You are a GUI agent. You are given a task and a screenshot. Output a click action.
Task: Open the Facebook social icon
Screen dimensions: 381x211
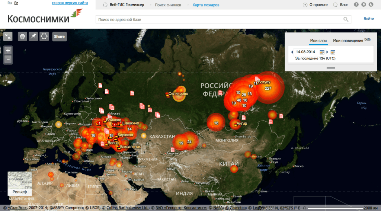click(356, 5)
